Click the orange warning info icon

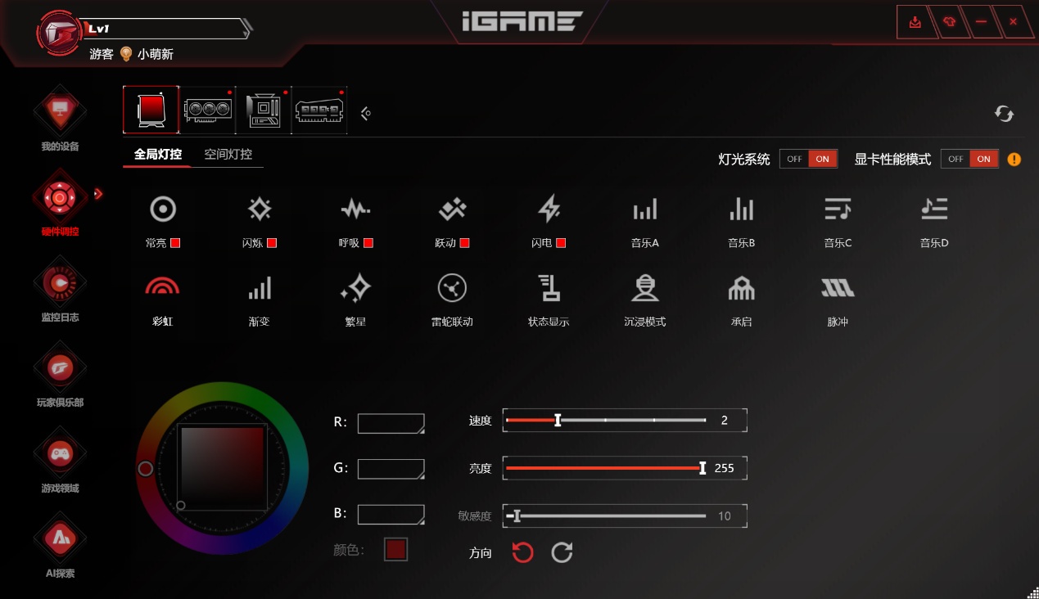[x=1014, y=160]
